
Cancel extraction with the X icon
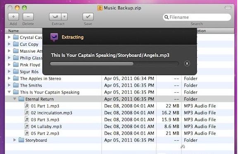(x=187, y=64)
